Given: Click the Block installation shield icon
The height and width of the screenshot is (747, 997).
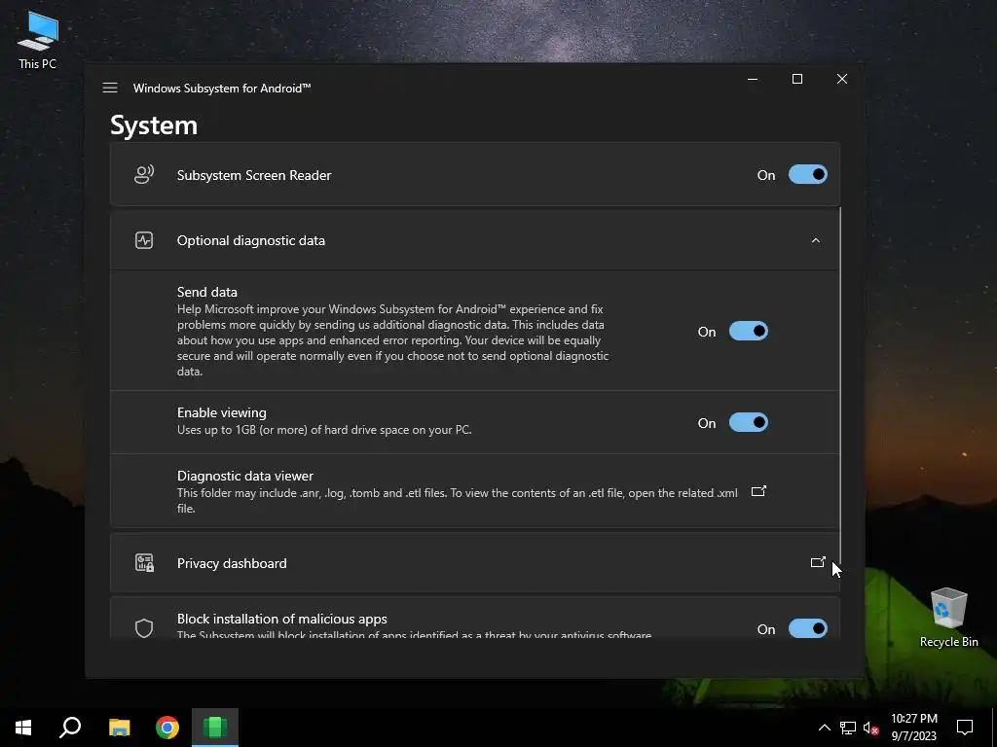Looking at the screenshot, I should coord(144,628).
